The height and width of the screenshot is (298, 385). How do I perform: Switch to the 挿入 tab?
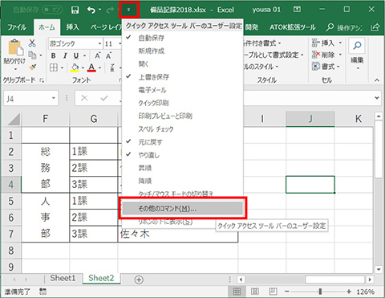coord(73,27)
